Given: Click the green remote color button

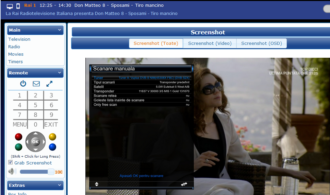Looking at the screenshot, I should 18,147.
